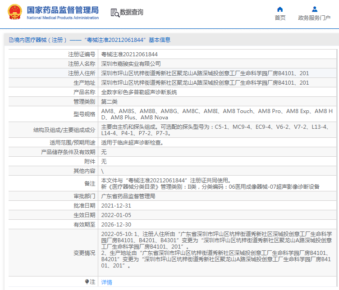This screenshot has width=339, height=290.
Task: Click the 注册人名称 row label
Action: pyautogui.click(x=82, y=64)
